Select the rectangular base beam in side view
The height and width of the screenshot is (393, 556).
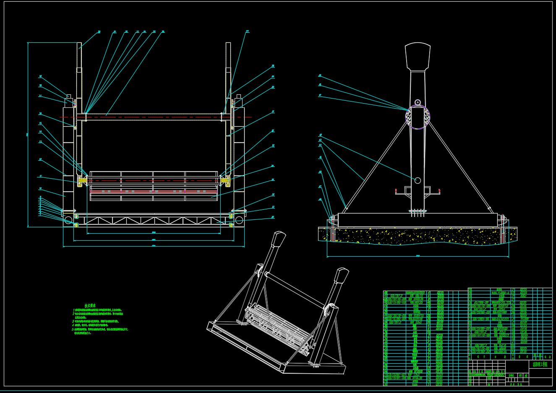(x=418, y=220)
